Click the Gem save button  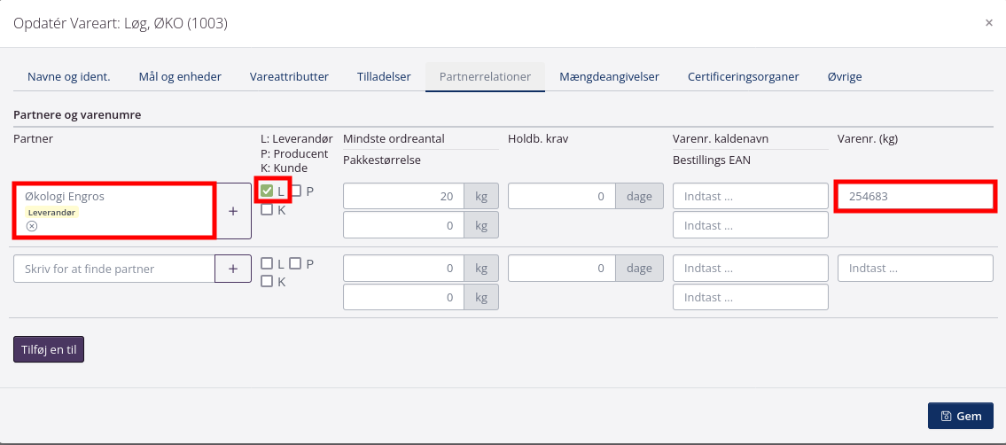961,416
